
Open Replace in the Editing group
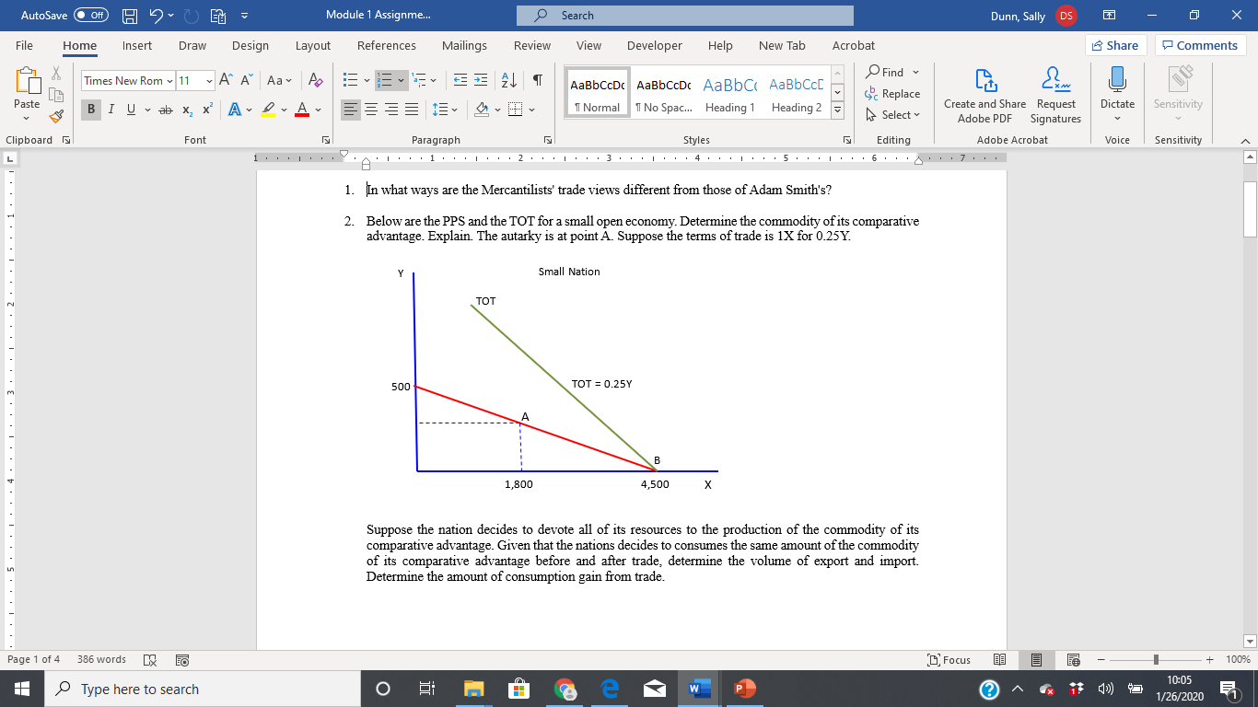pyautogui.click(x=892, y=94)
